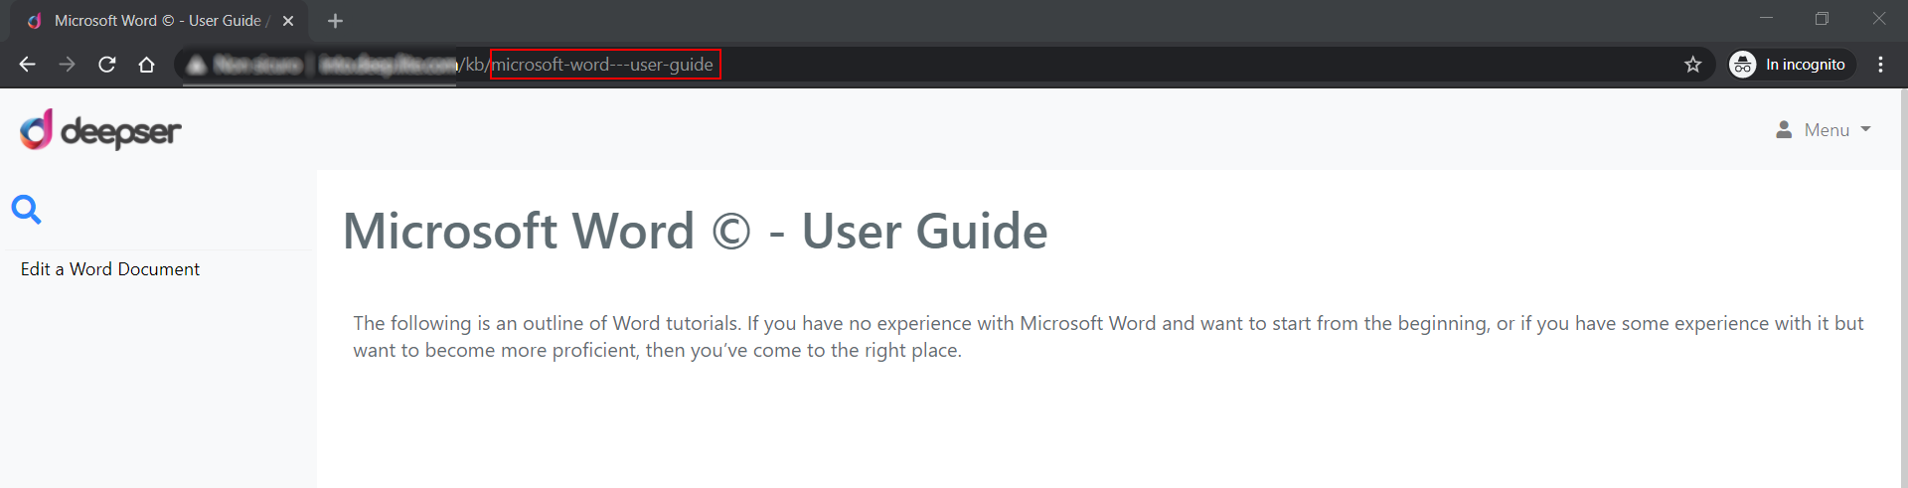Open Edit a Word Document article
1908x488 pixels.
[x=110, y=269]
